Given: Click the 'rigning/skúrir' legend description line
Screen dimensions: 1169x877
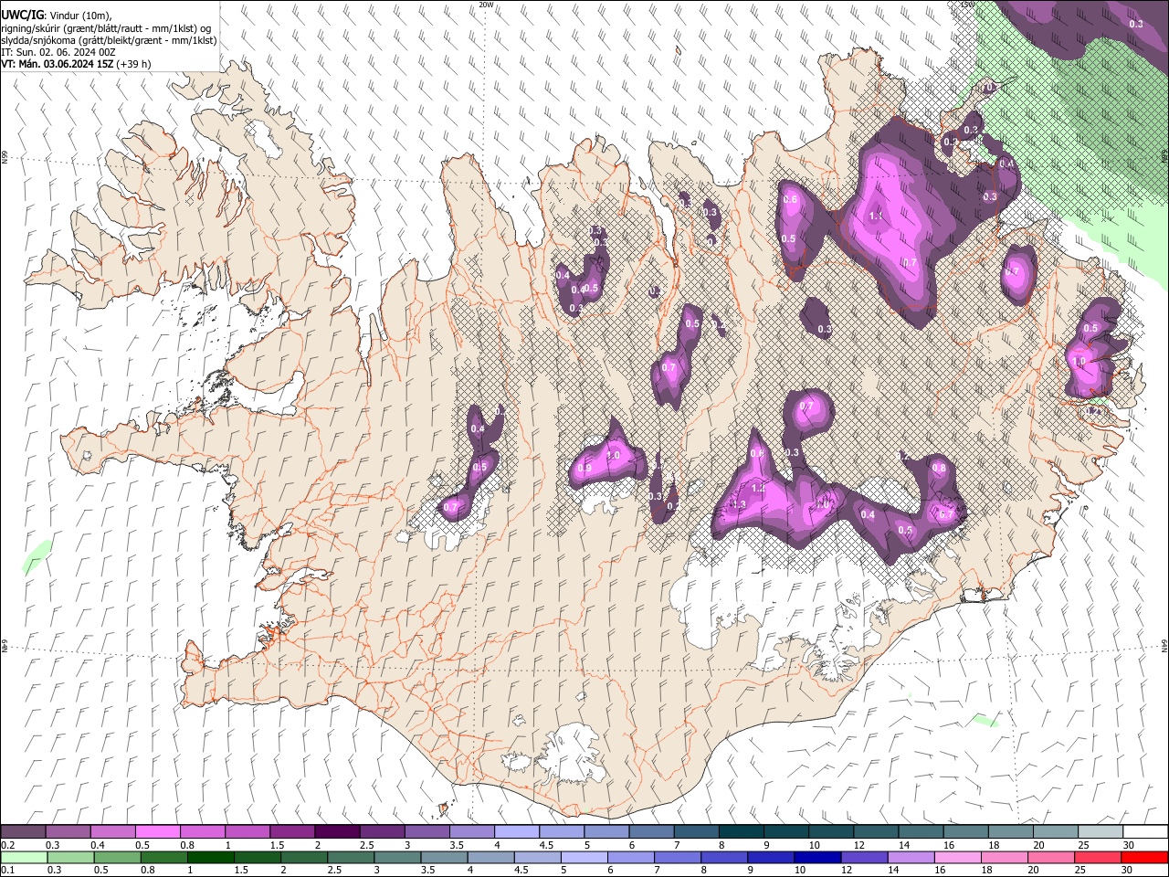Looking at the screenshot, I should point(107,27).
